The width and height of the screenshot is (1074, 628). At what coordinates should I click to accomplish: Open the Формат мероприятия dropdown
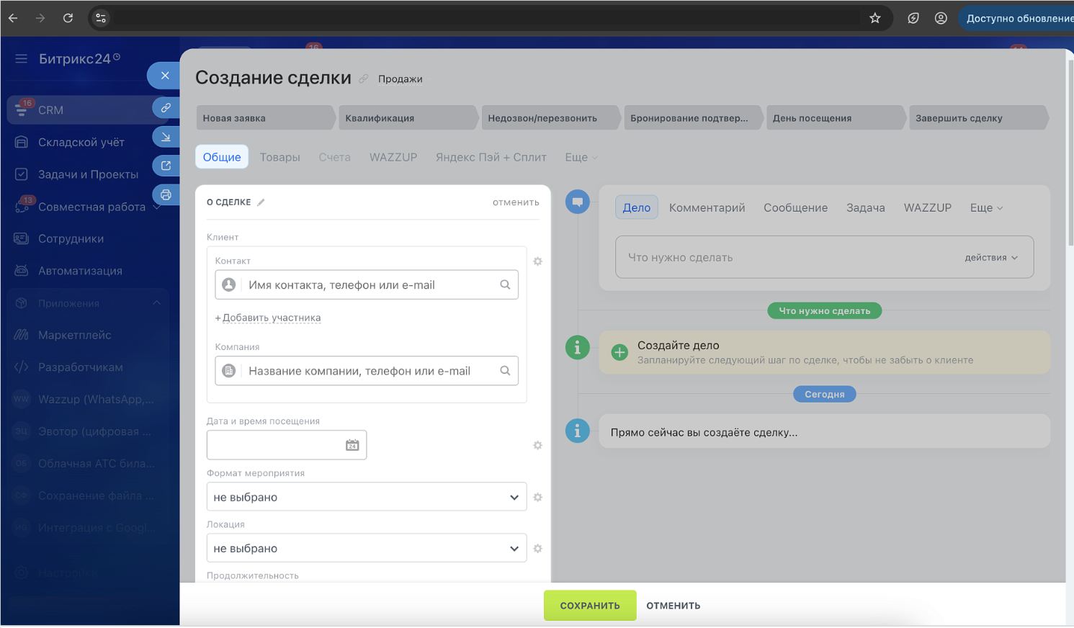pos(367,497)
